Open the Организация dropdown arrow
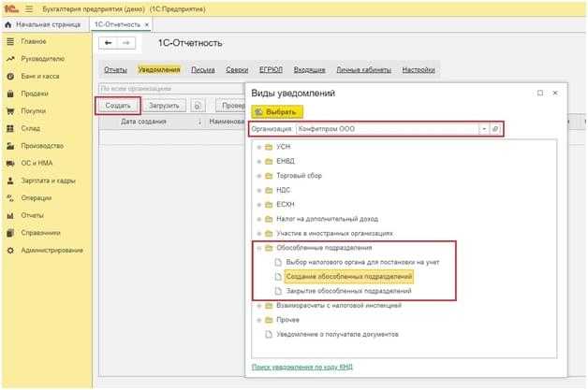Screen dimensions: 588x390 click(x=484, y=129)
